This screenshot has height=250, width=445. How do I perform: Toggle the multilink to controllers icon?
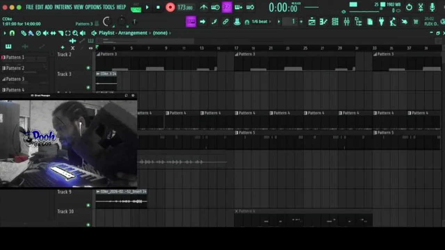coord(225,22)
